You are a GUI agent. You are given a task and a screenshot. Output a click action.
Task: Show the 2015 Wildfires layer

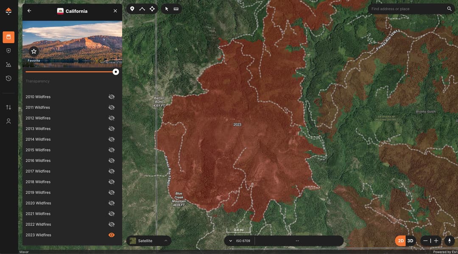click(x=112, y=150)
